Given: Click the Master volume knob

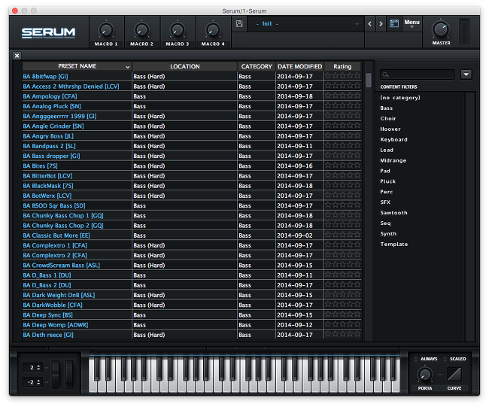Looking at the screenshot, I should click(x=441, y=29).
